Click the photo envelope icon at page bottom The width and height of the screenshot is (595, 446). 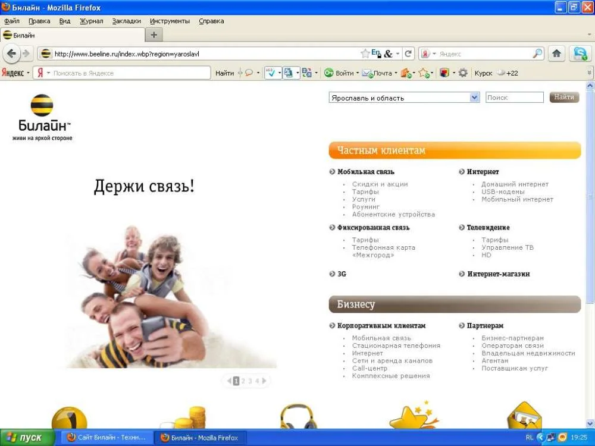click(524, 416)
